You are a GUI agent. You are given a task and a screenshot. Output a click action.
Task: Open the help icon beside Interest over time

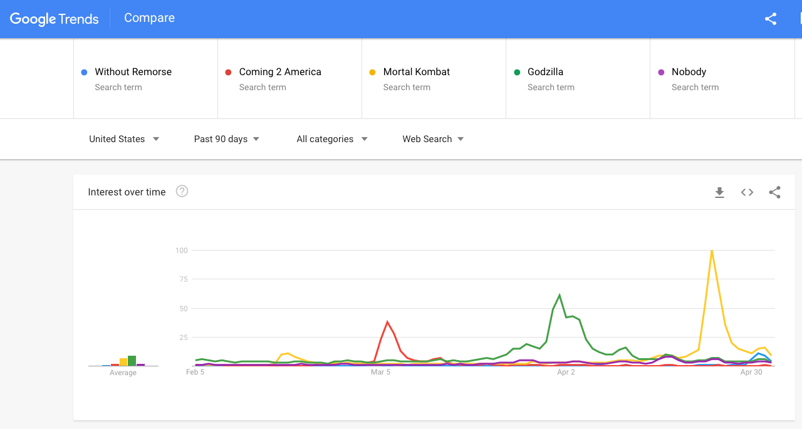pyautogui.click(x=182, y=192)
